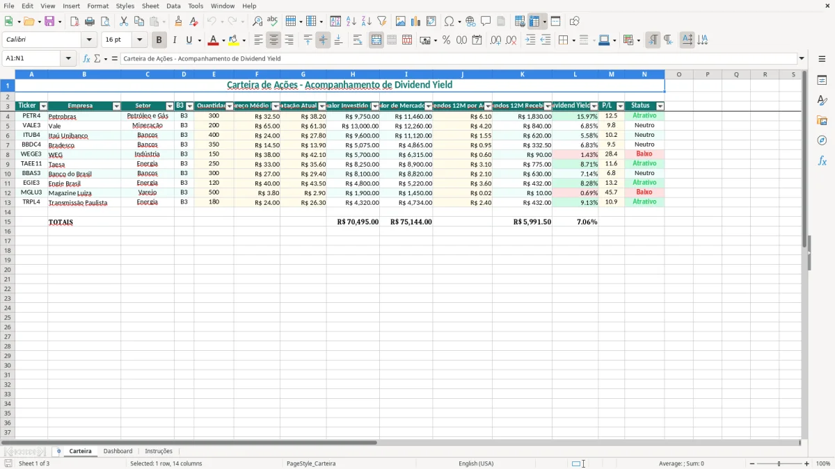Toggle Freeze Rows and Columns
The width and height of the screenshot is (835, 469).
534,22
